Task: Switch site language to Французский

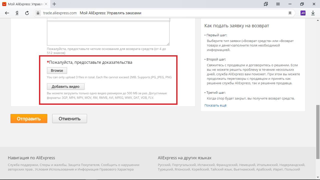Action: (227, 165)
